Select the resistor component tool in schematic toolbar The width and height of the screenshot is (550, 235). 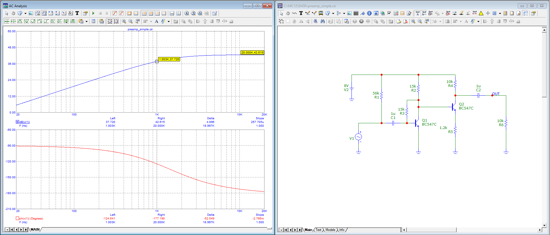click(x=294, y=13)
